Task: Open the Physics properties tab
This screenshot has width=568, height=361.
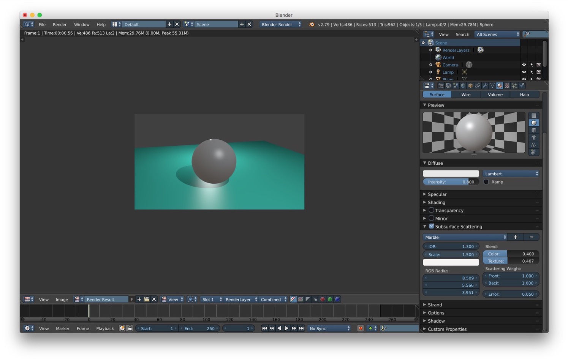Action: (x=522, y=86)
